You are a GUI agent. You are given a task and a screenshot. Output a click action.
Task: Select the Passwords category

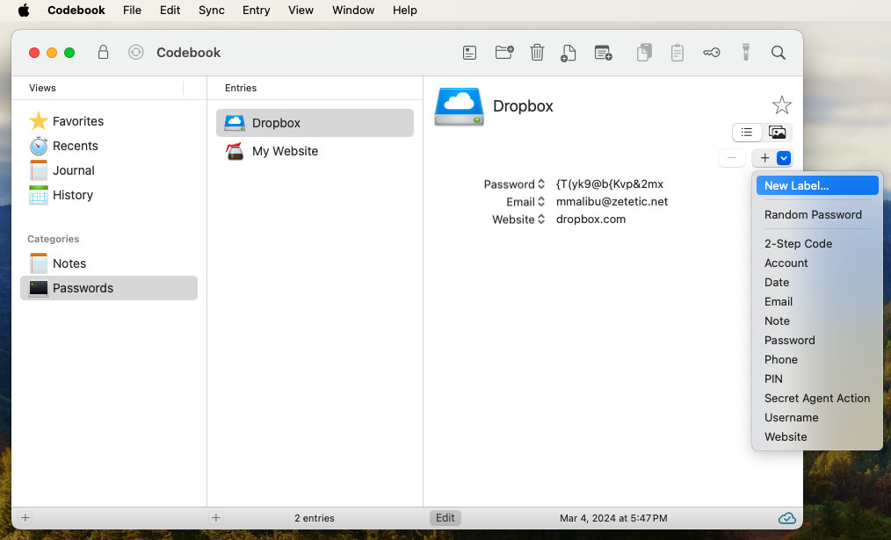point(109,288)
